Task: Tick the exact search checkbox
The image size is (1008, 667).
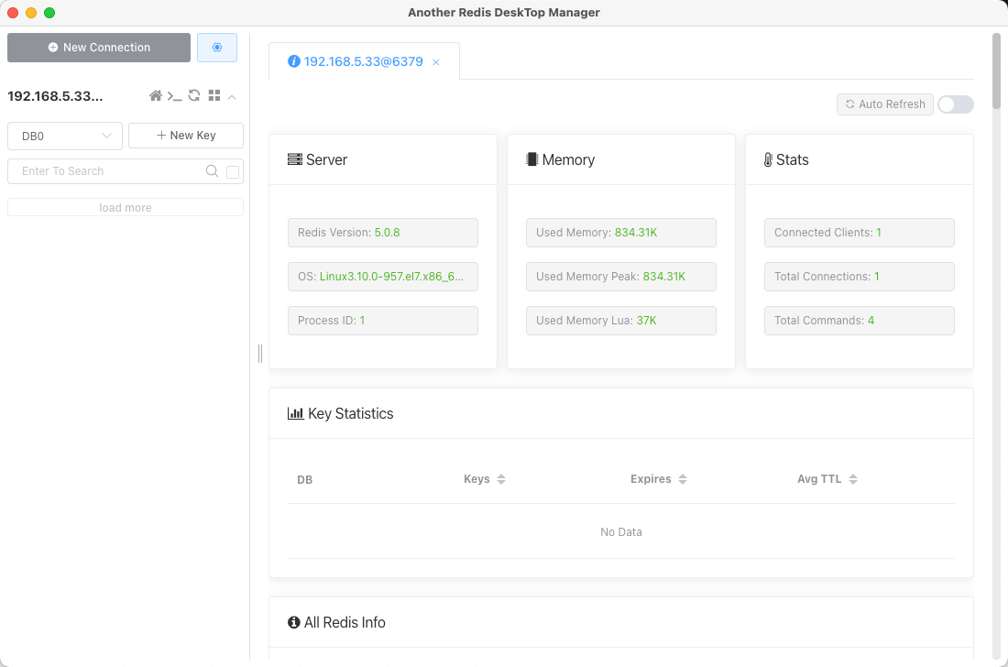Action: coord(233,171)
